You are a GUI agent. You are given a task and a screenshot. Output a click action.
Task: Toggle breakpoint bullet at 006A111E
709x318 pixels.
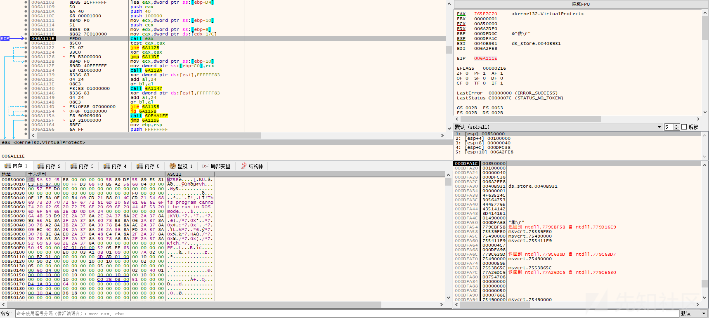coord(26,38)
